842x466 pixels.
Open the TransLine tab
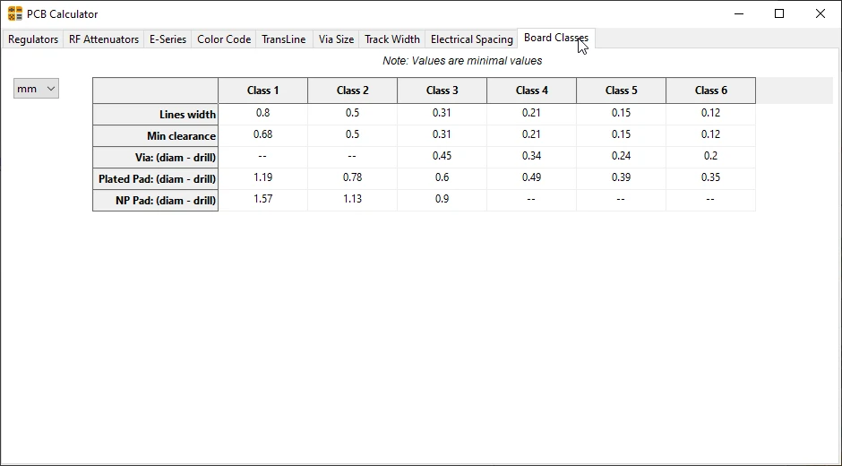[283, 39]
